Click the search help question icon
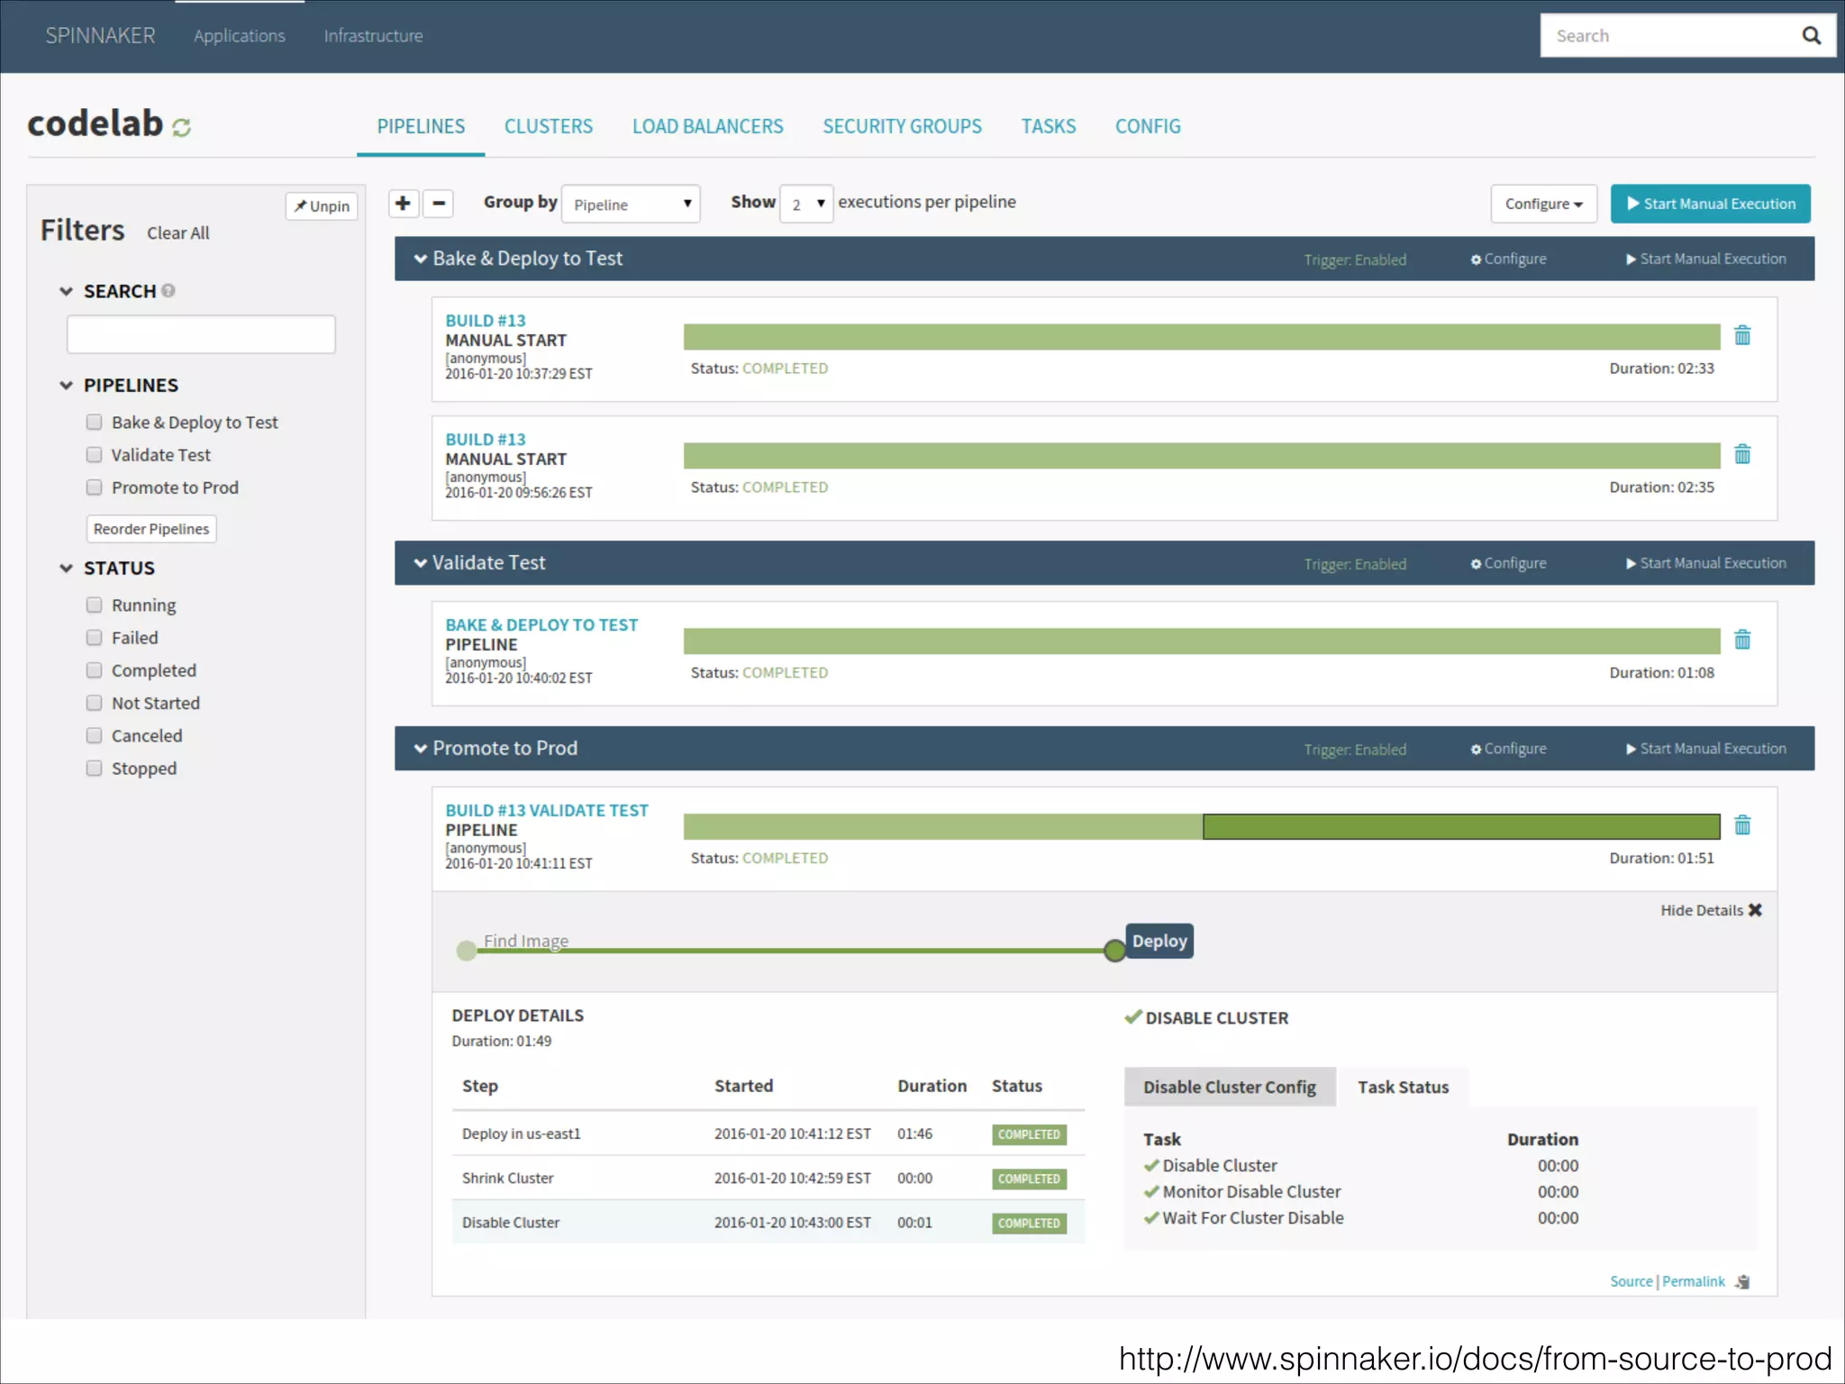 point(168,291)
